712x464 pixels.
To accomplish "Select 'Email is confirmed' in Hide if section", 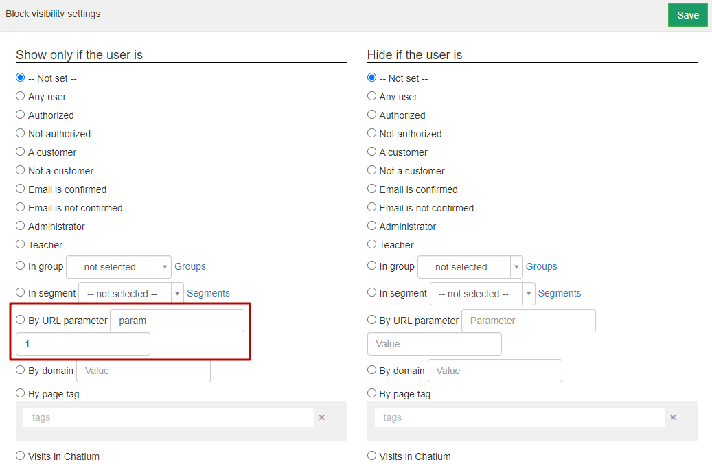I will tap(372, 189).
